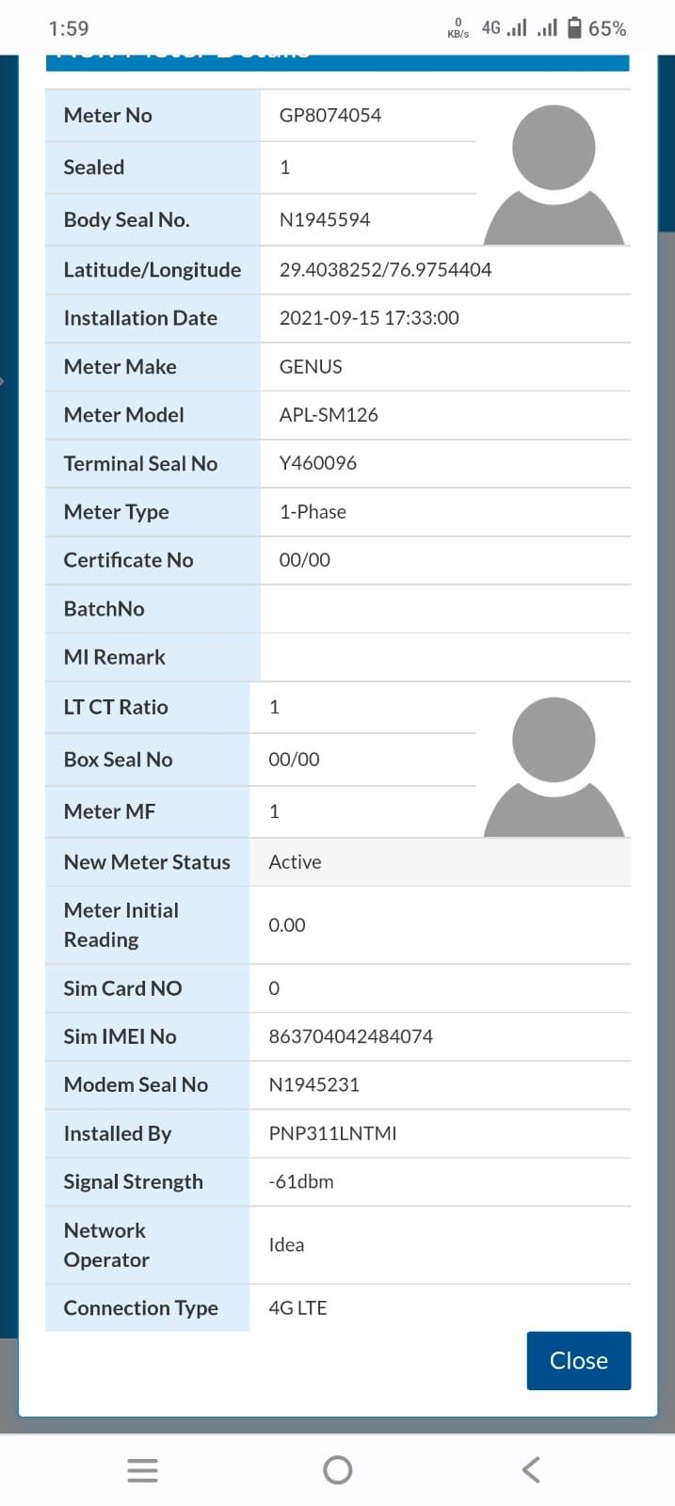
Task: Tap the Android back arrow icon
Action: (x=531, y=1470)
